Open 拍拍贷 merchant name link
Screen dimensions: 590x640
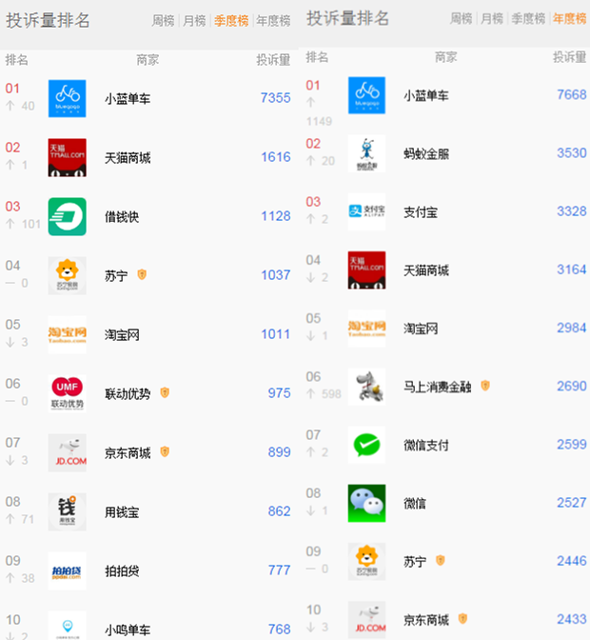(x=122, y=571)
